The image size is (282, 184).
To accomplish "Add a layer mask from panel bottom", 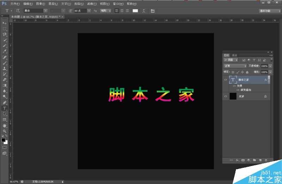I will (x=243, y=160).
